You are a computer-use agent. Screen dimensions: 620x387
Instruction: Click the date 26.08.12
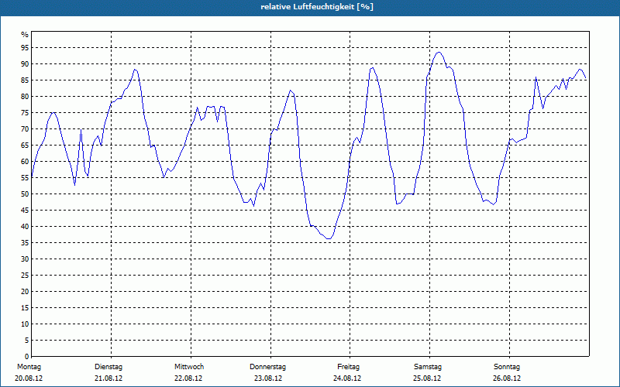[507, 378]
